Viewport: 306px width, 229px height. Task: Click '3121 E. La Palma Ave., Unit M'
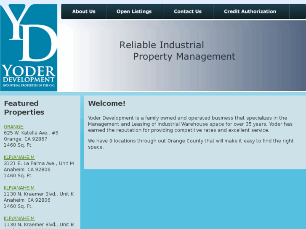(39, 163)
